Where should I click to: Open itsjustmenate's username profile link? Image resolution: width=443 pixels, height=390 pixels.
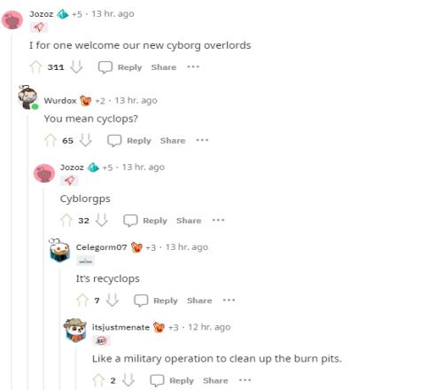click(x=120, y=327)
